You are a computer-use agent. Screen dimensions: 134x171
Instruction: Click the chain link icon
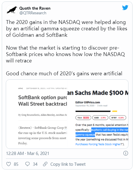tap(45, 164)
